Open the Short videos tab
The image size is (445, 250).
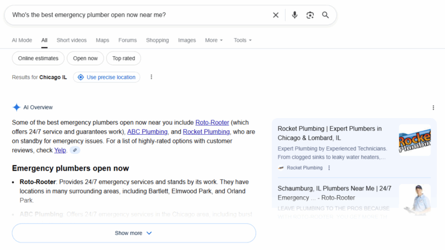tap(71, 41)
